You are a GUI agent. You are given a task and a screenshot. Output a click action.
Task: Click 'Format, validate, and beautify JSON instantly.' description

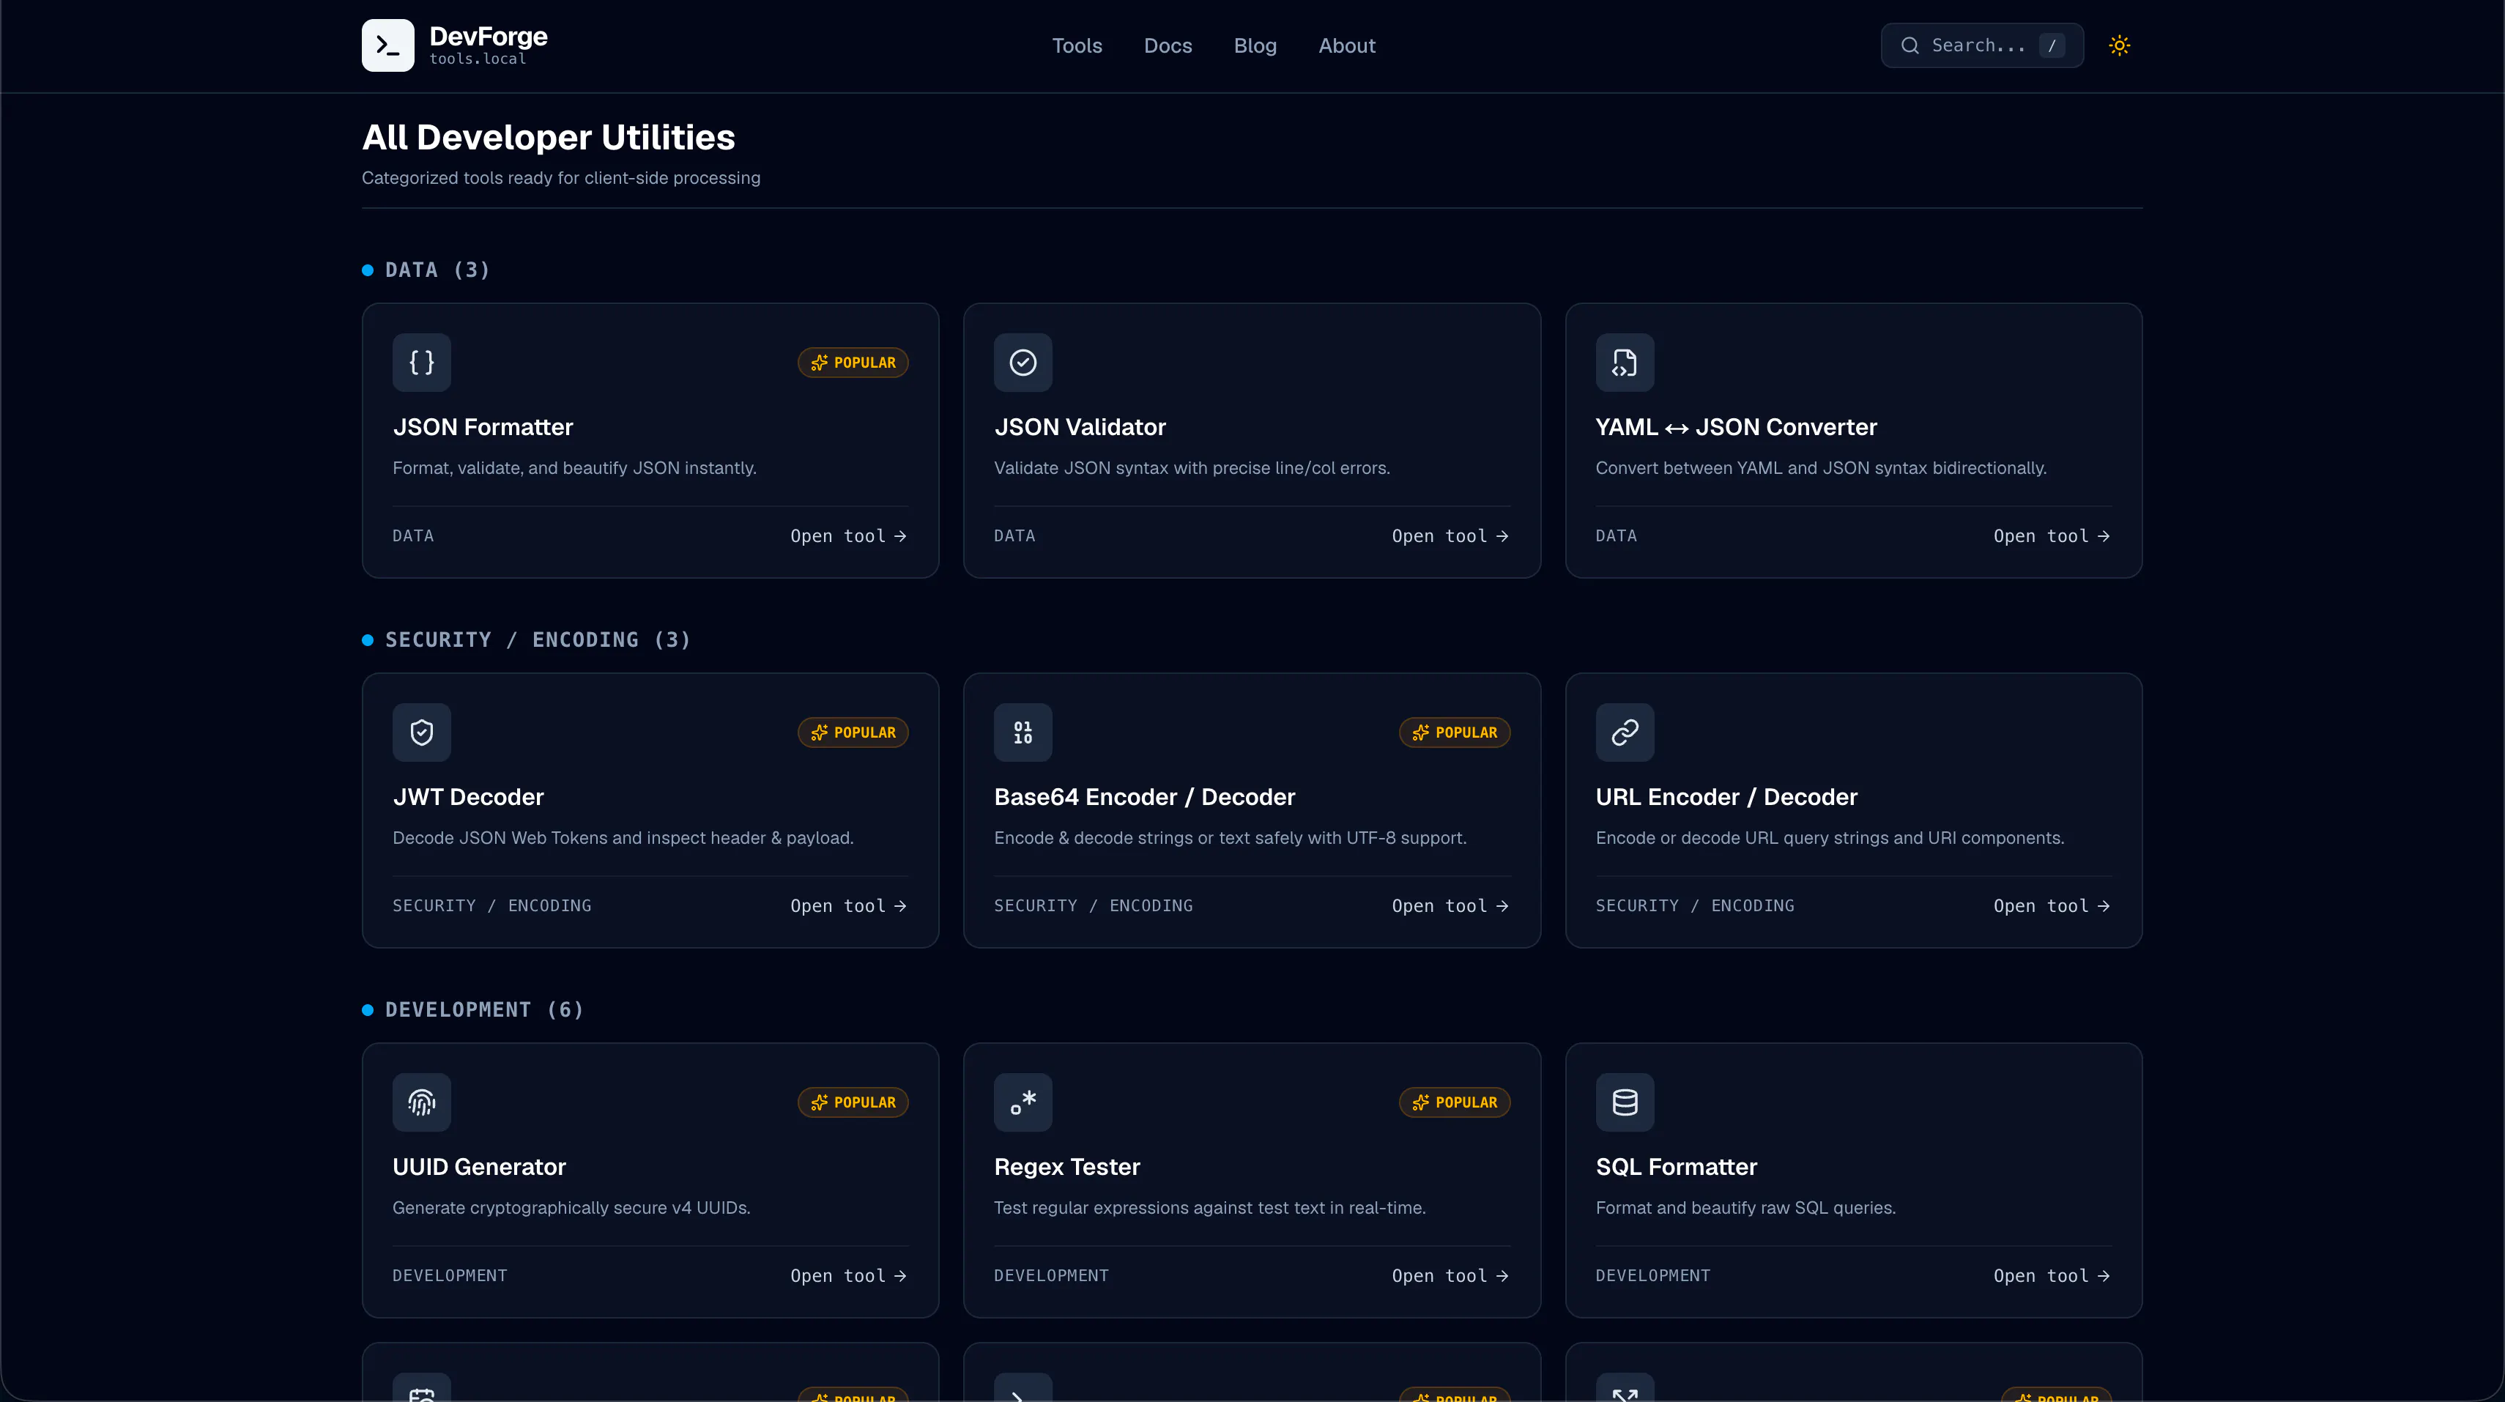coord(574,467)
